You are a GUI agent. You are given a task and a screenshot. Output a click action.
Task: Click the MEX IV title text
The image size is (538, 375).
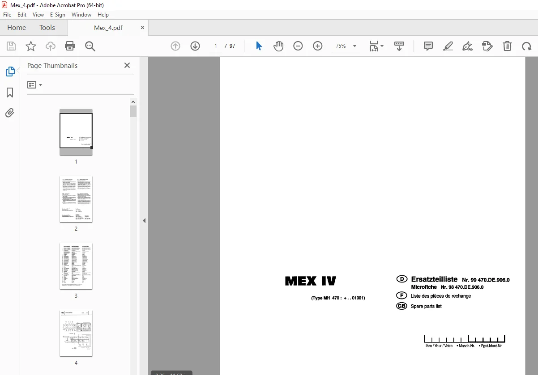coord(311,281)
